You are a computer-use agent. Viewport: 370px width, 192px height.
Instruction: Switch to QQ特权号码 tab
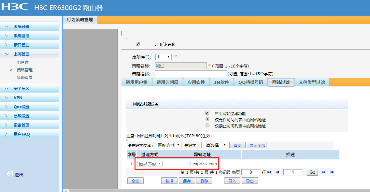(x=250, y=82)
